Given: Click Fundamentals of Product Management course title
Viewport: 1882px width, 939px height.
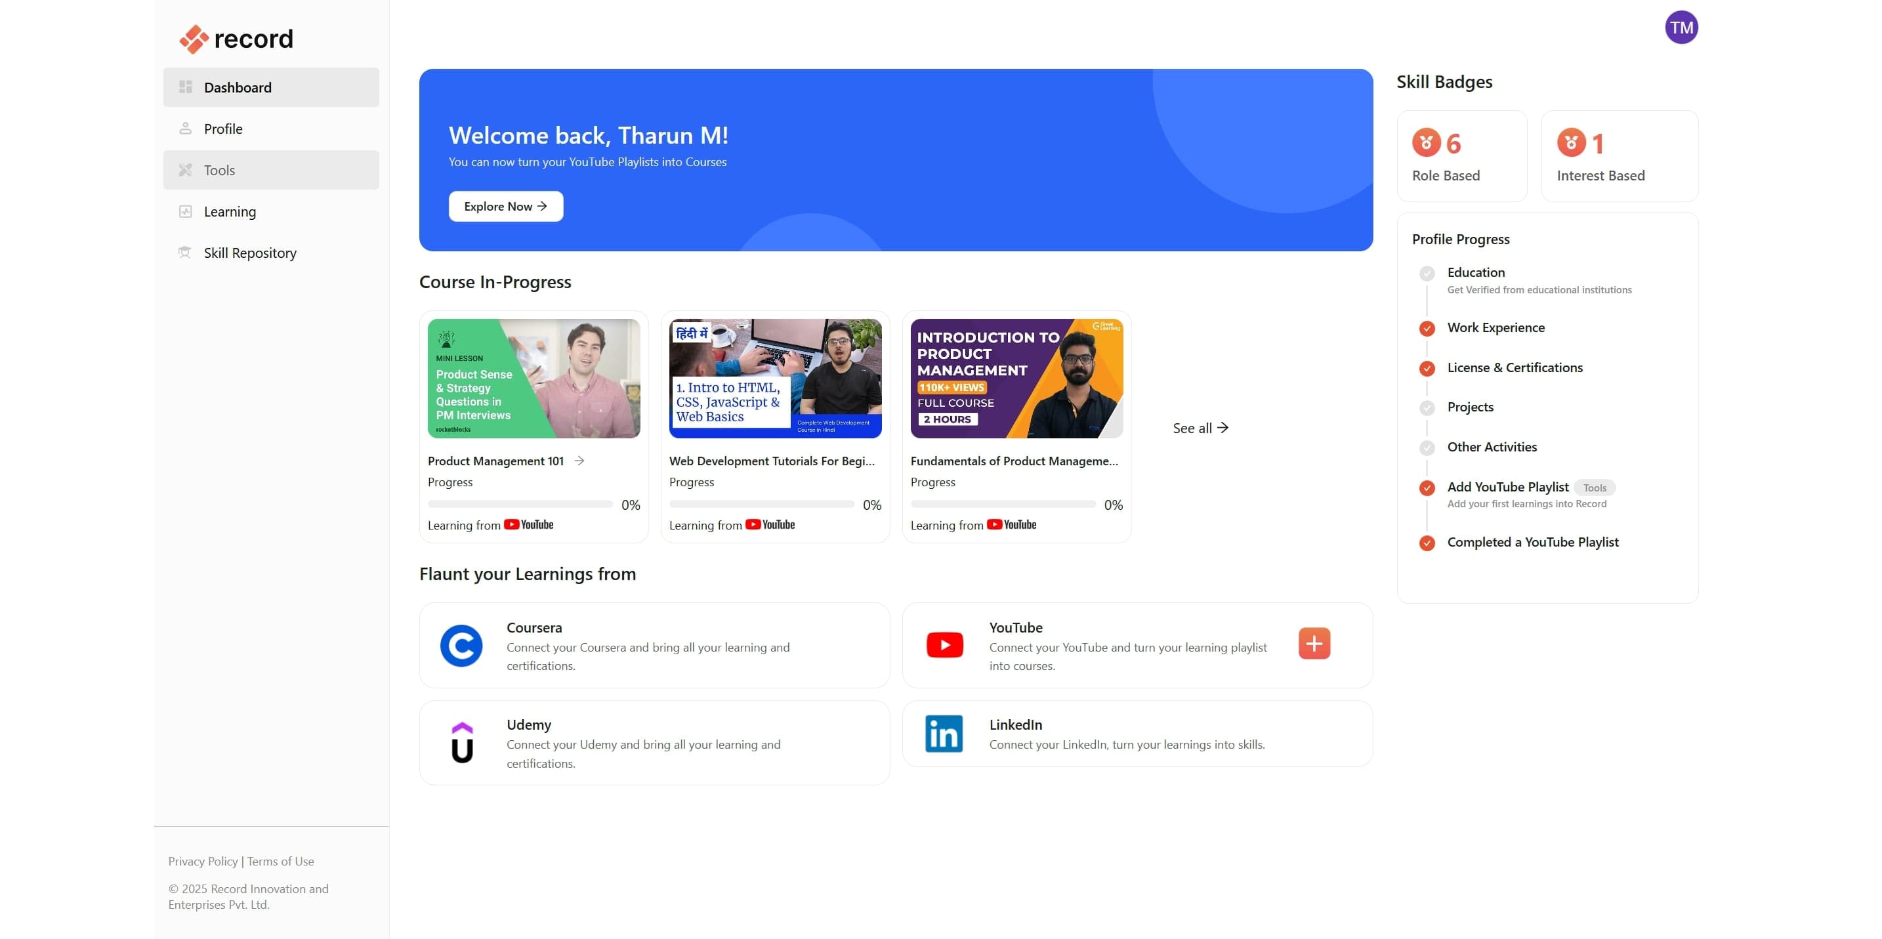Looking at the screenshot, I should coord(1014,461).
